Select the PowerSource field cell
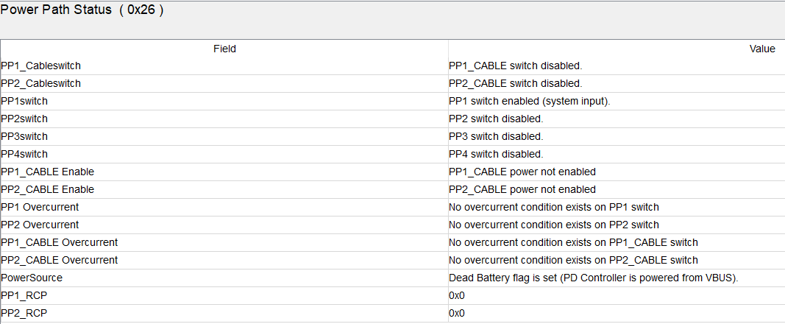Screen dimensions: 785x324 coord(224,278)
